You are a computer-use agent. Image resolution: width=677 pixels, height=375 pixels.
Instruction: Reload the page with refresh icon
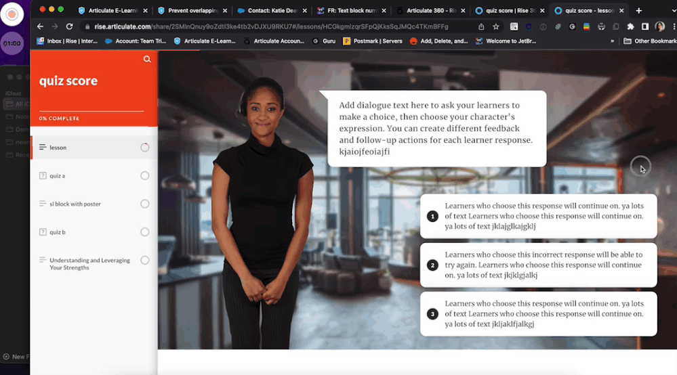click(69, 26)
